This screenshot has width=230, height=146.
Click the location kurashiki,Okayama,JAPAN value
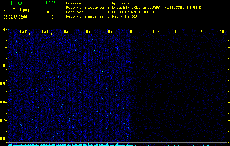coord(157,8)
